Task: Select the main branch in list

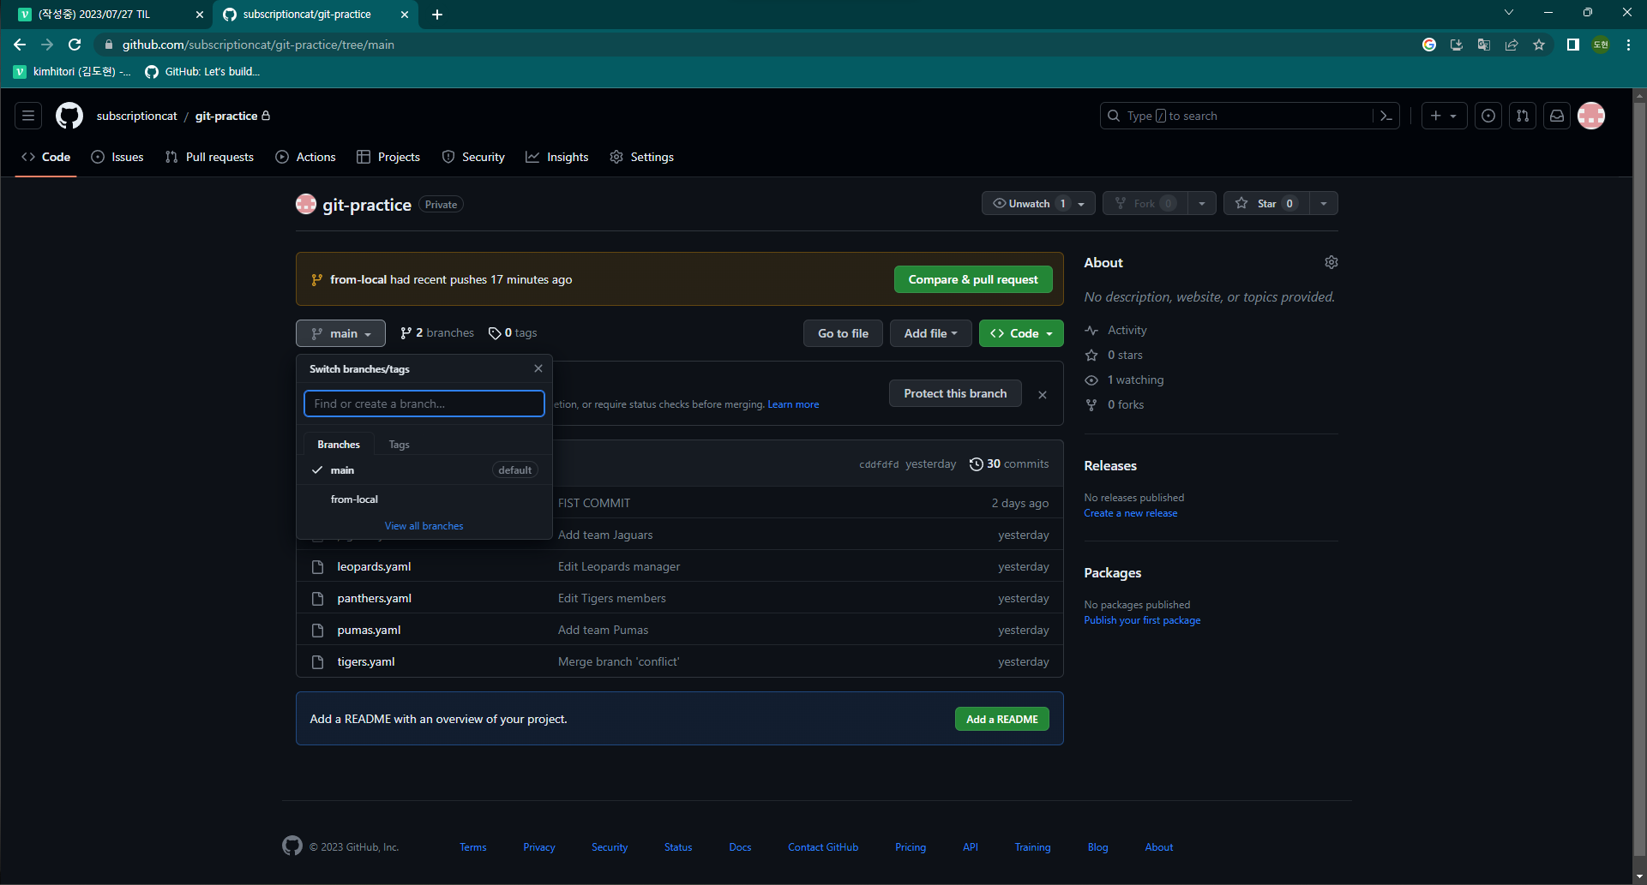Action: (x=424, y=470)
